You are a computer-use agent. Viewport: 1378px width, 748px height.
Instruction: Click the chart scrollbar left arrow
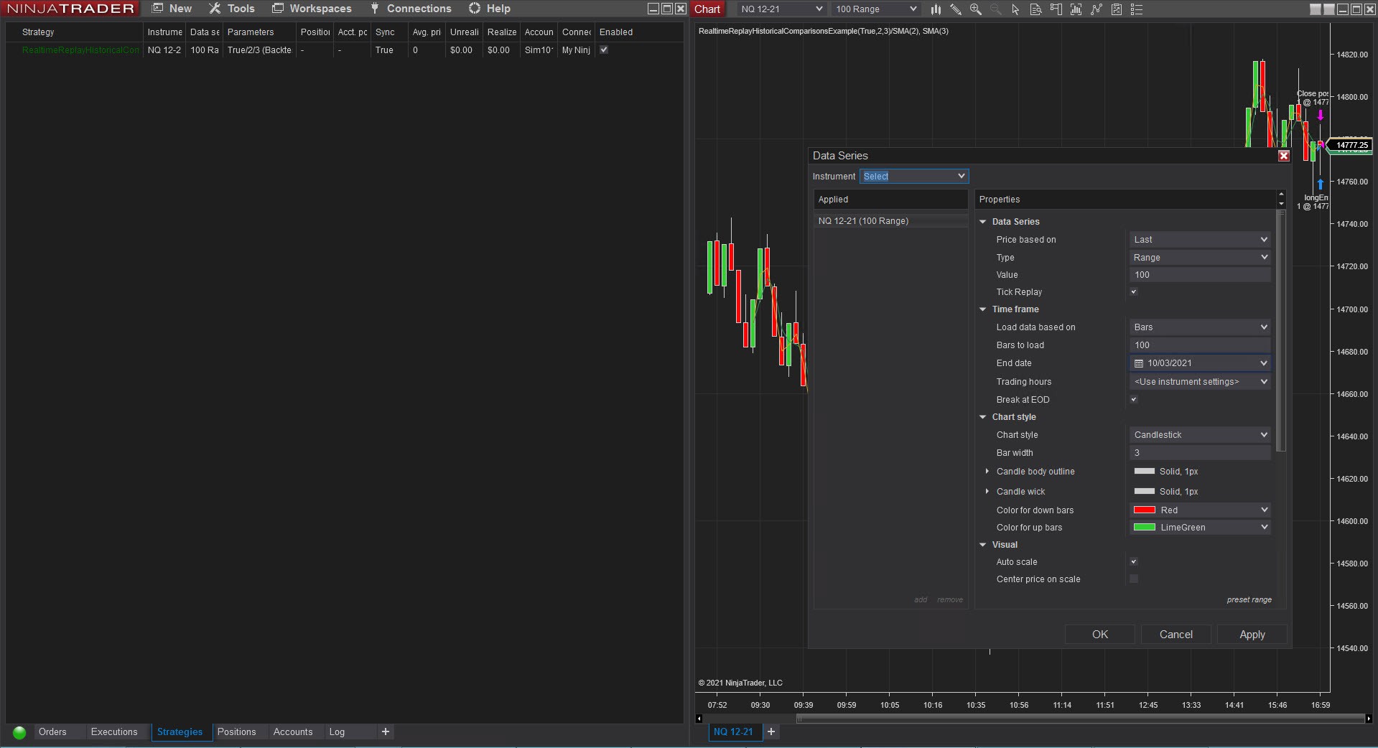pos(699,718)
